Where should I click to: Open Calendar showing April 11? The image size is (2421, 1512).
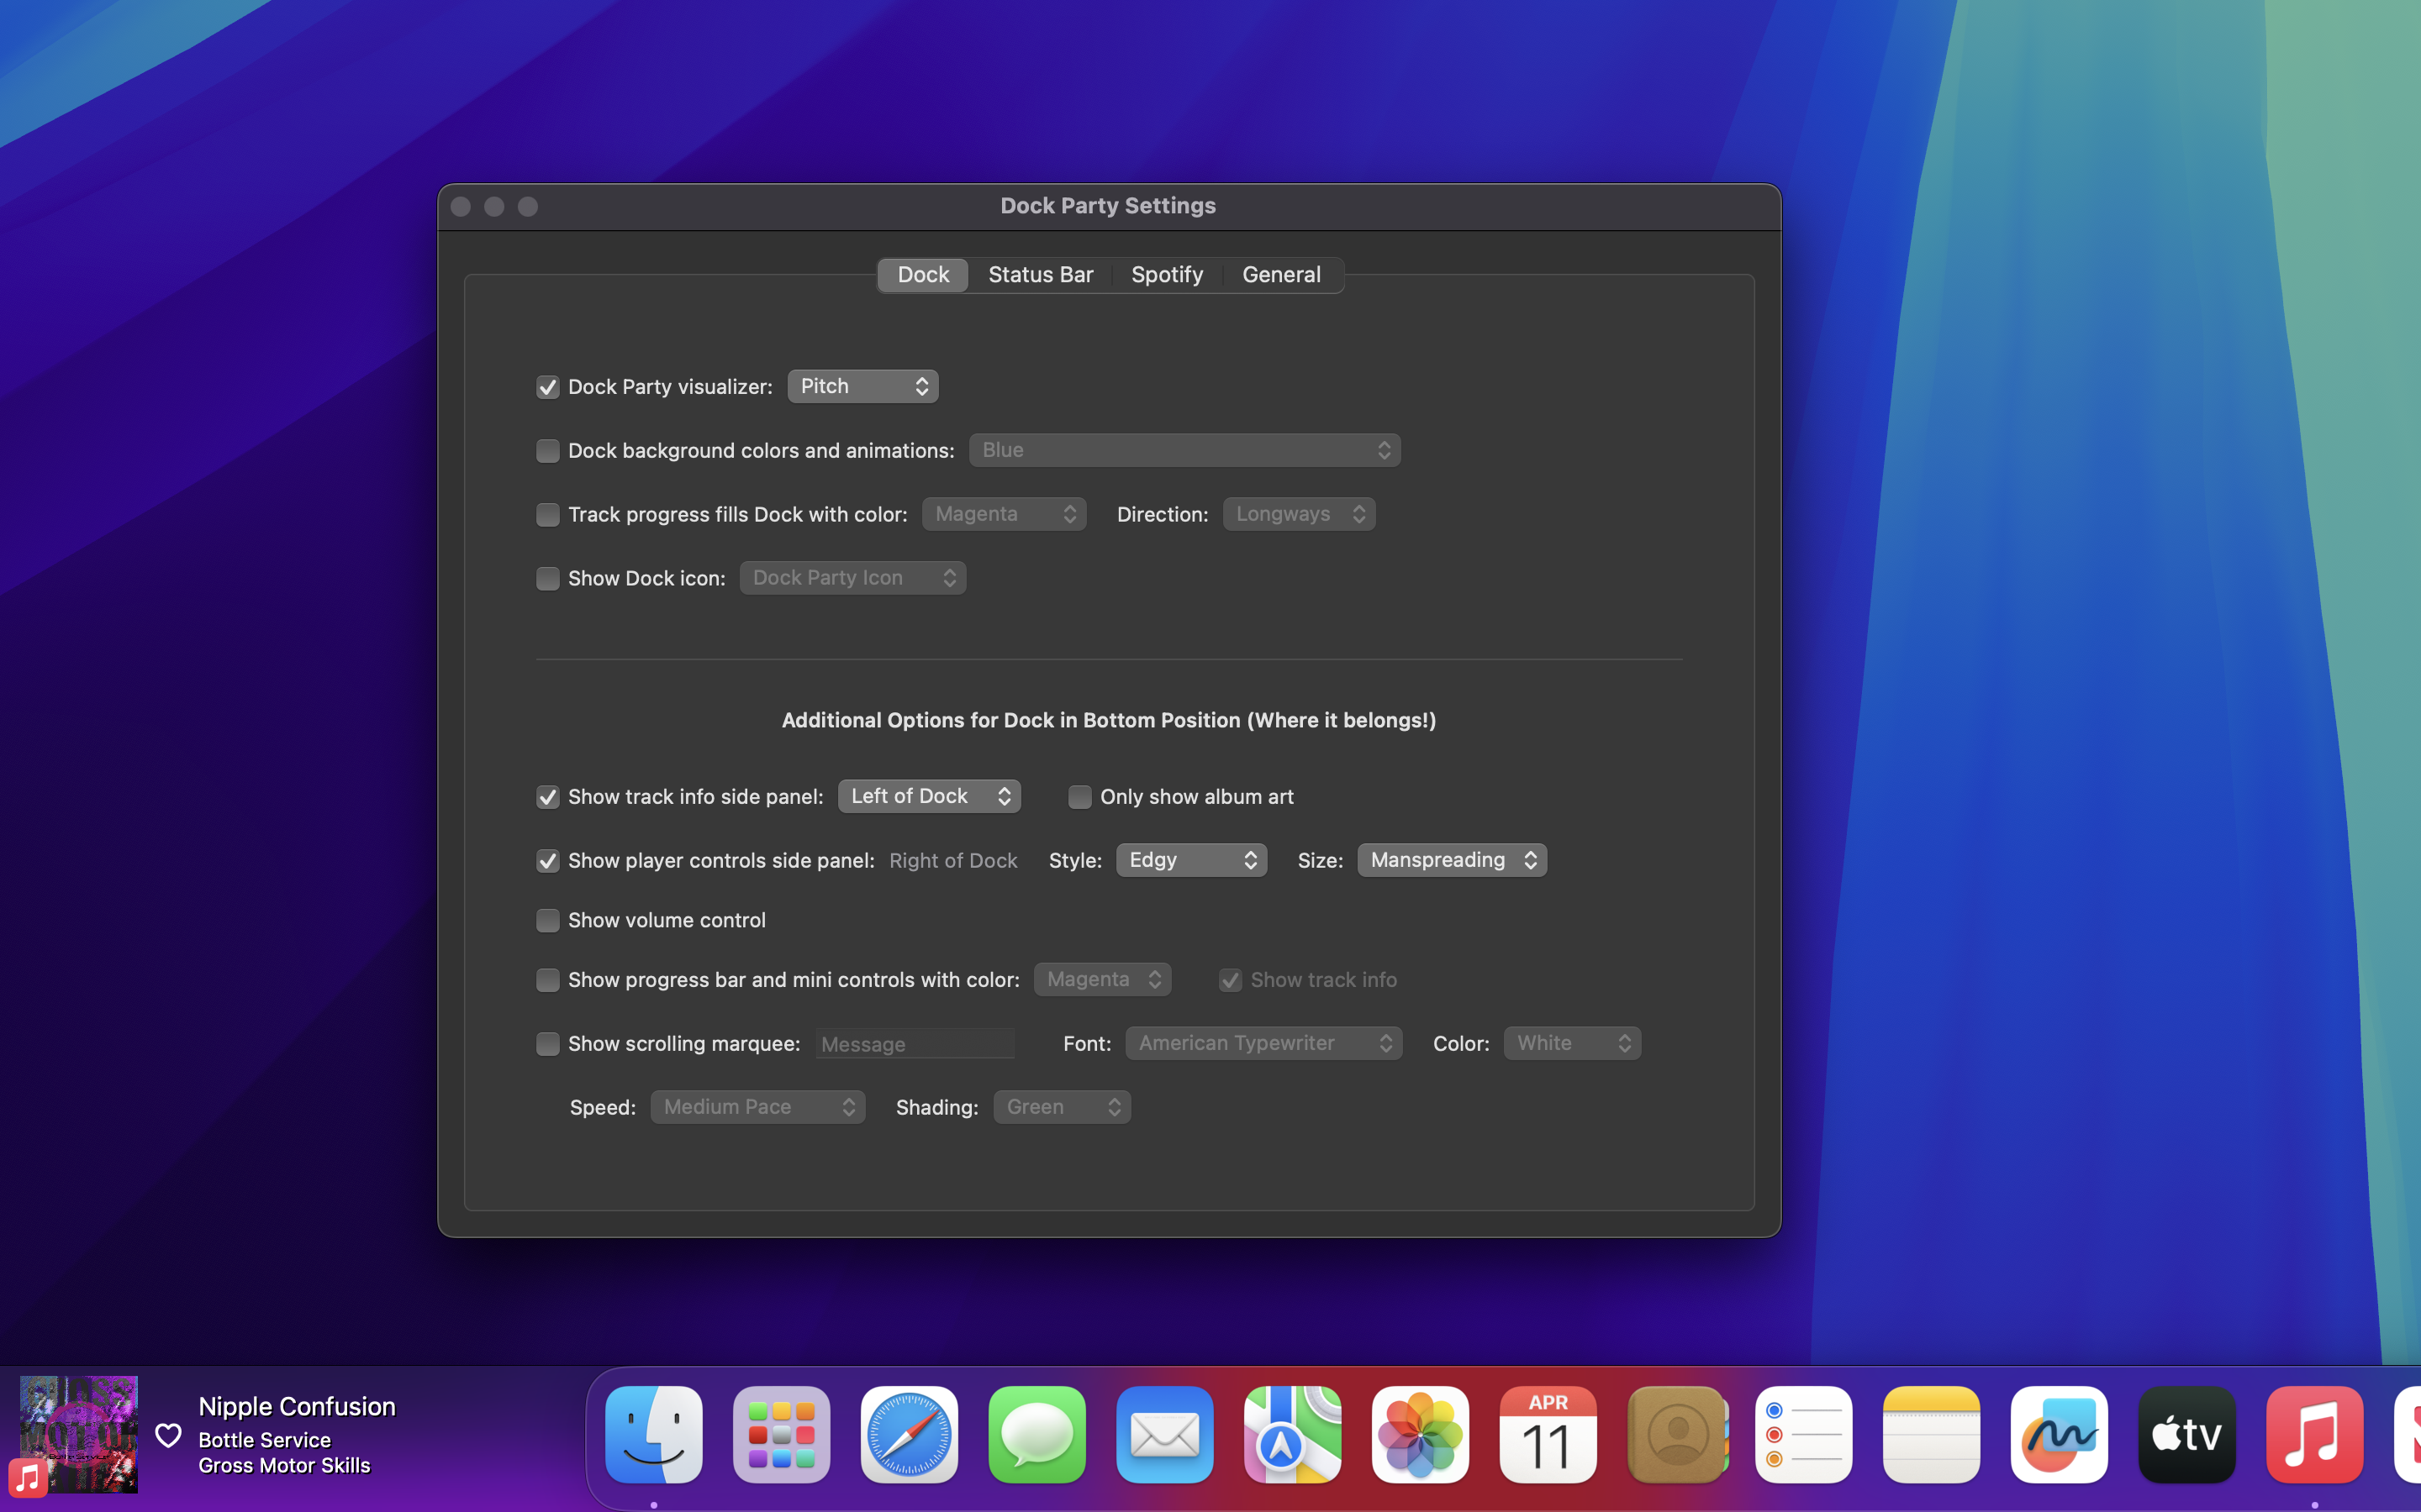point(1547,1434)
